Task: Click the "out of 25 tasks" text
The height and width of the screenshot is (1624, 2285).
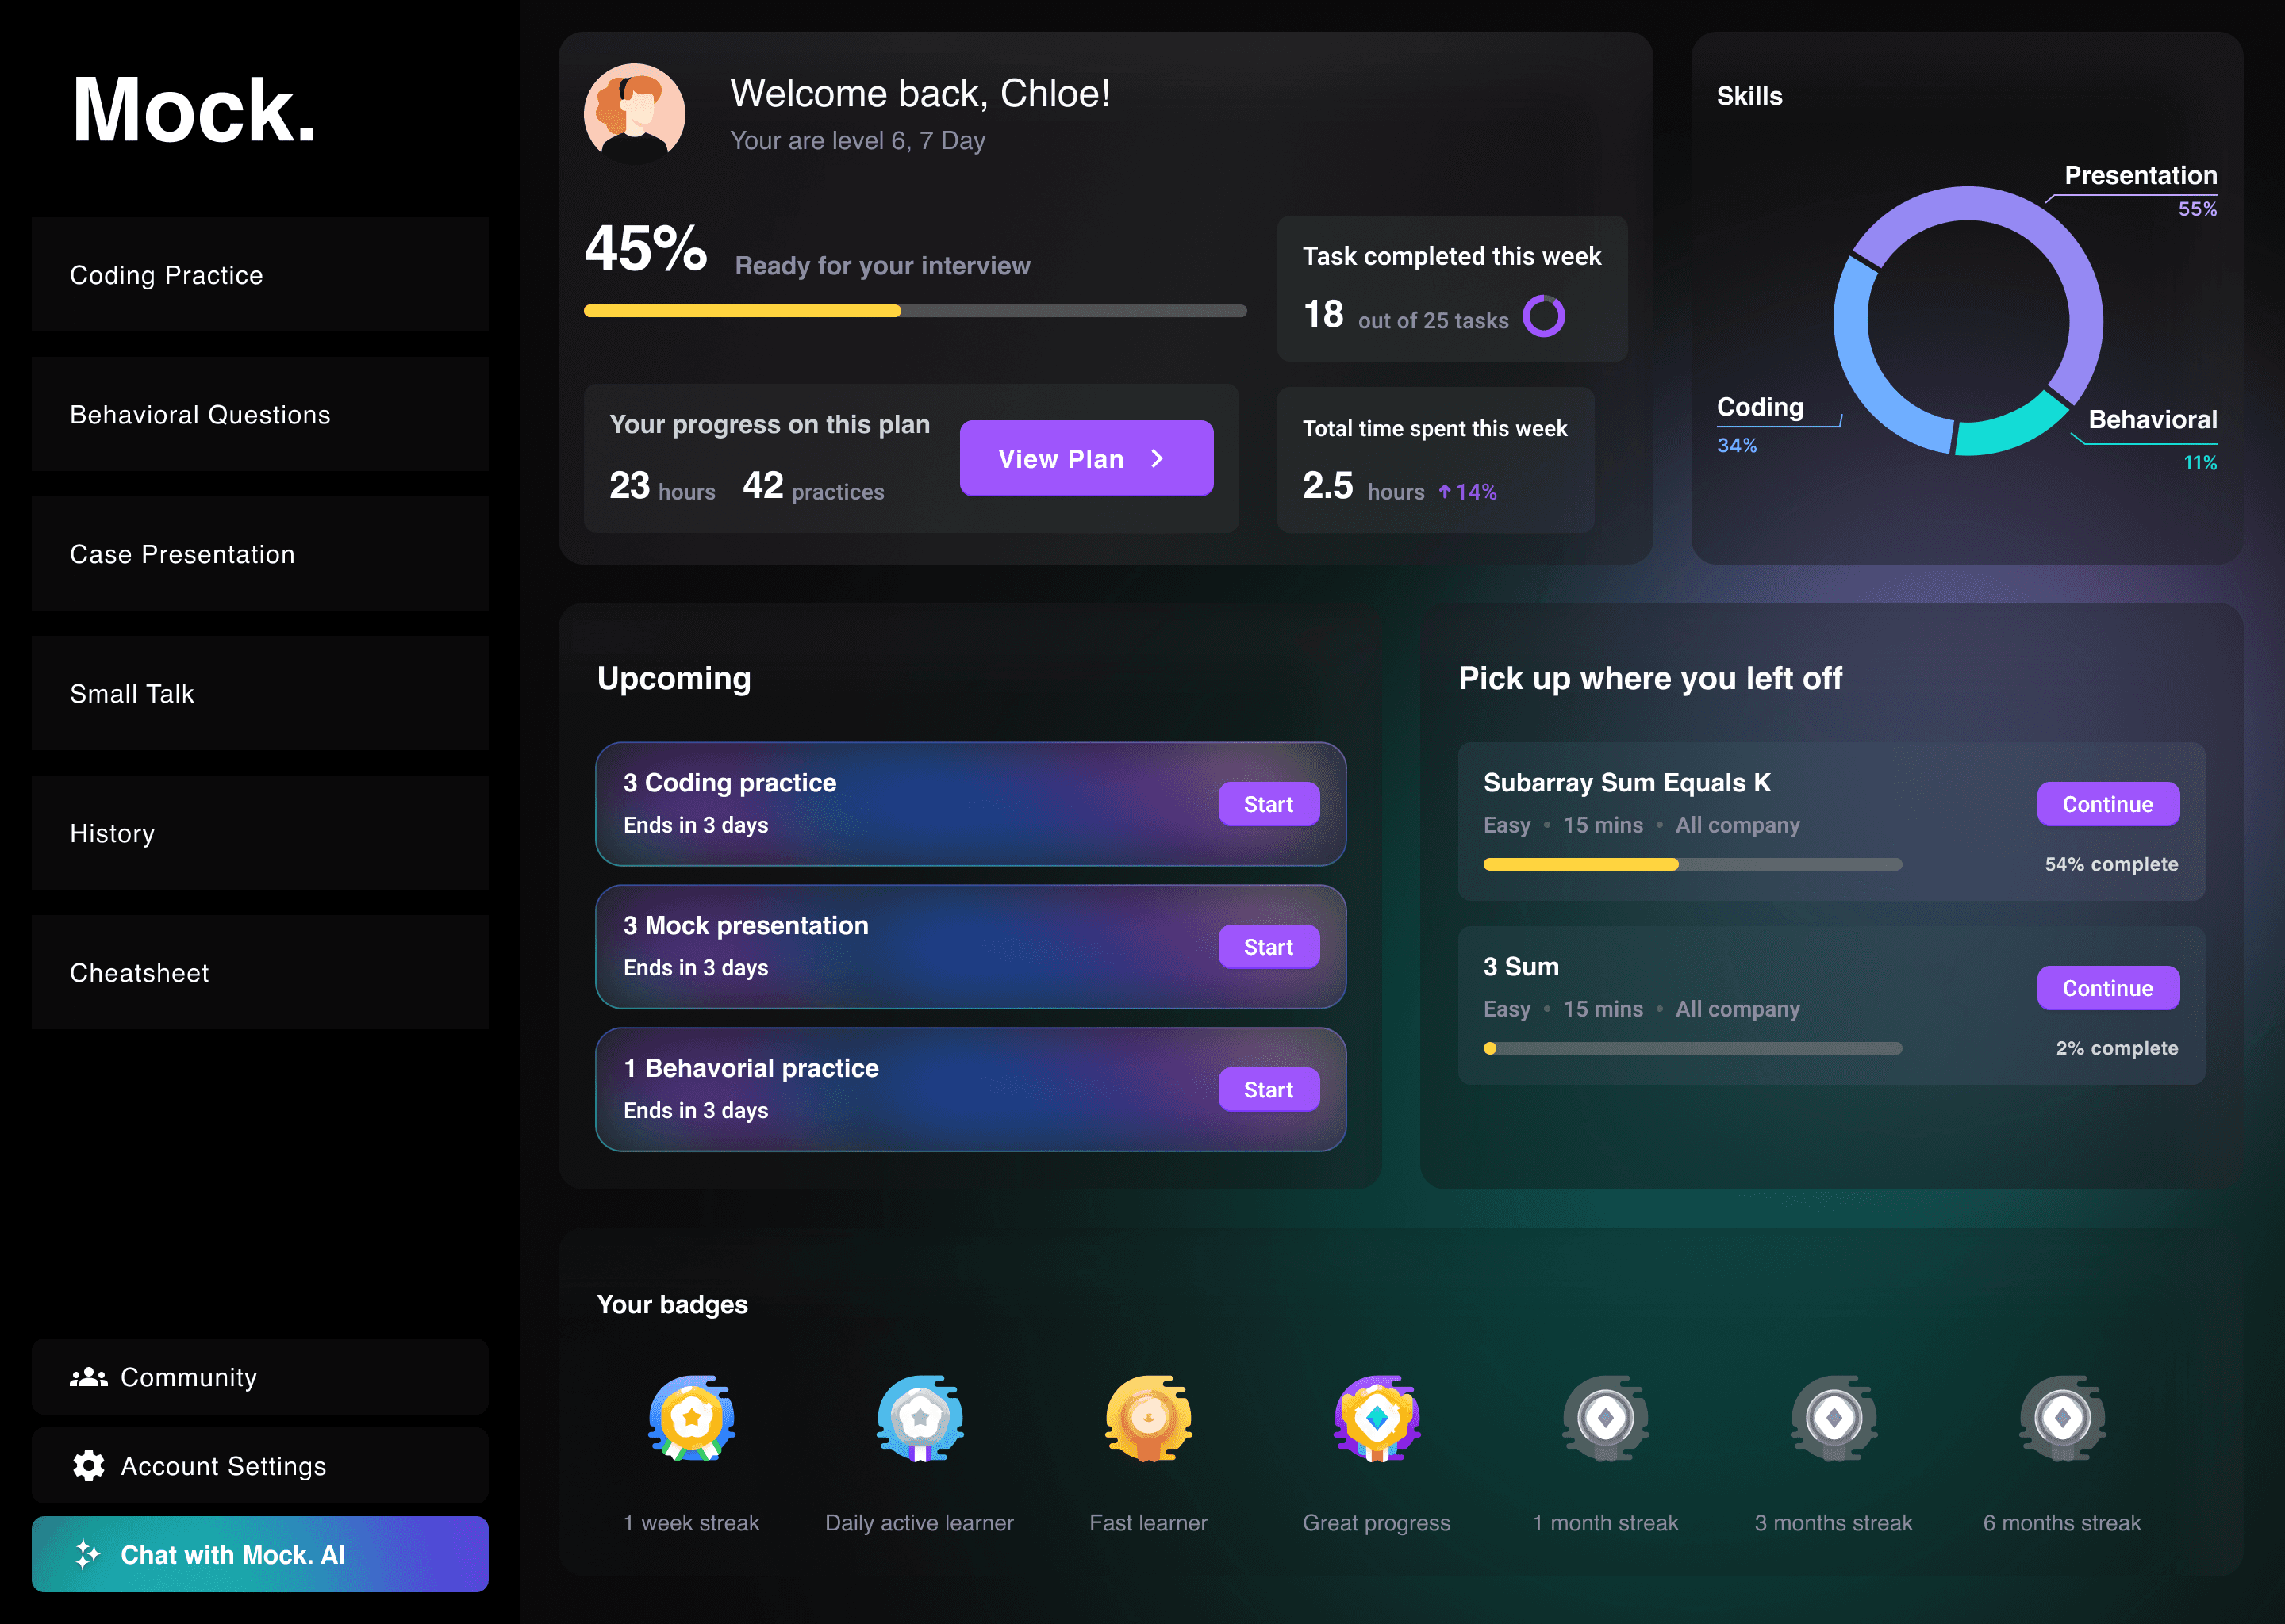Action: (x=1433, y=320)
